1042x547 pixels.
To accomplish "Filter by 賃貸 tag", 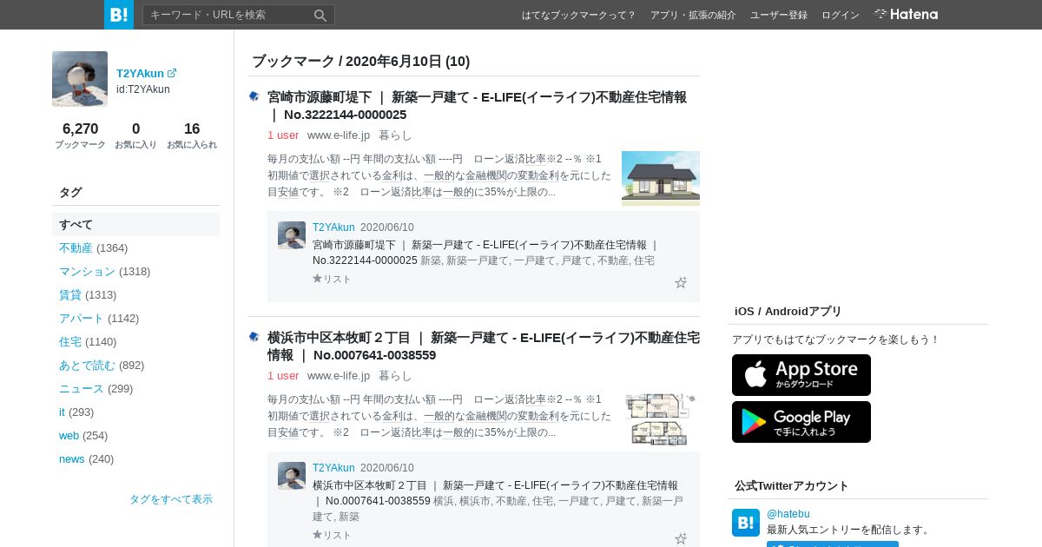I will pos(70,294).
